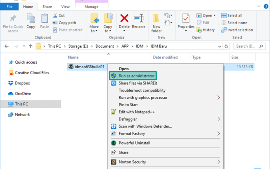
Task: Choose Run as administrator
Action: tap(133, 76)
